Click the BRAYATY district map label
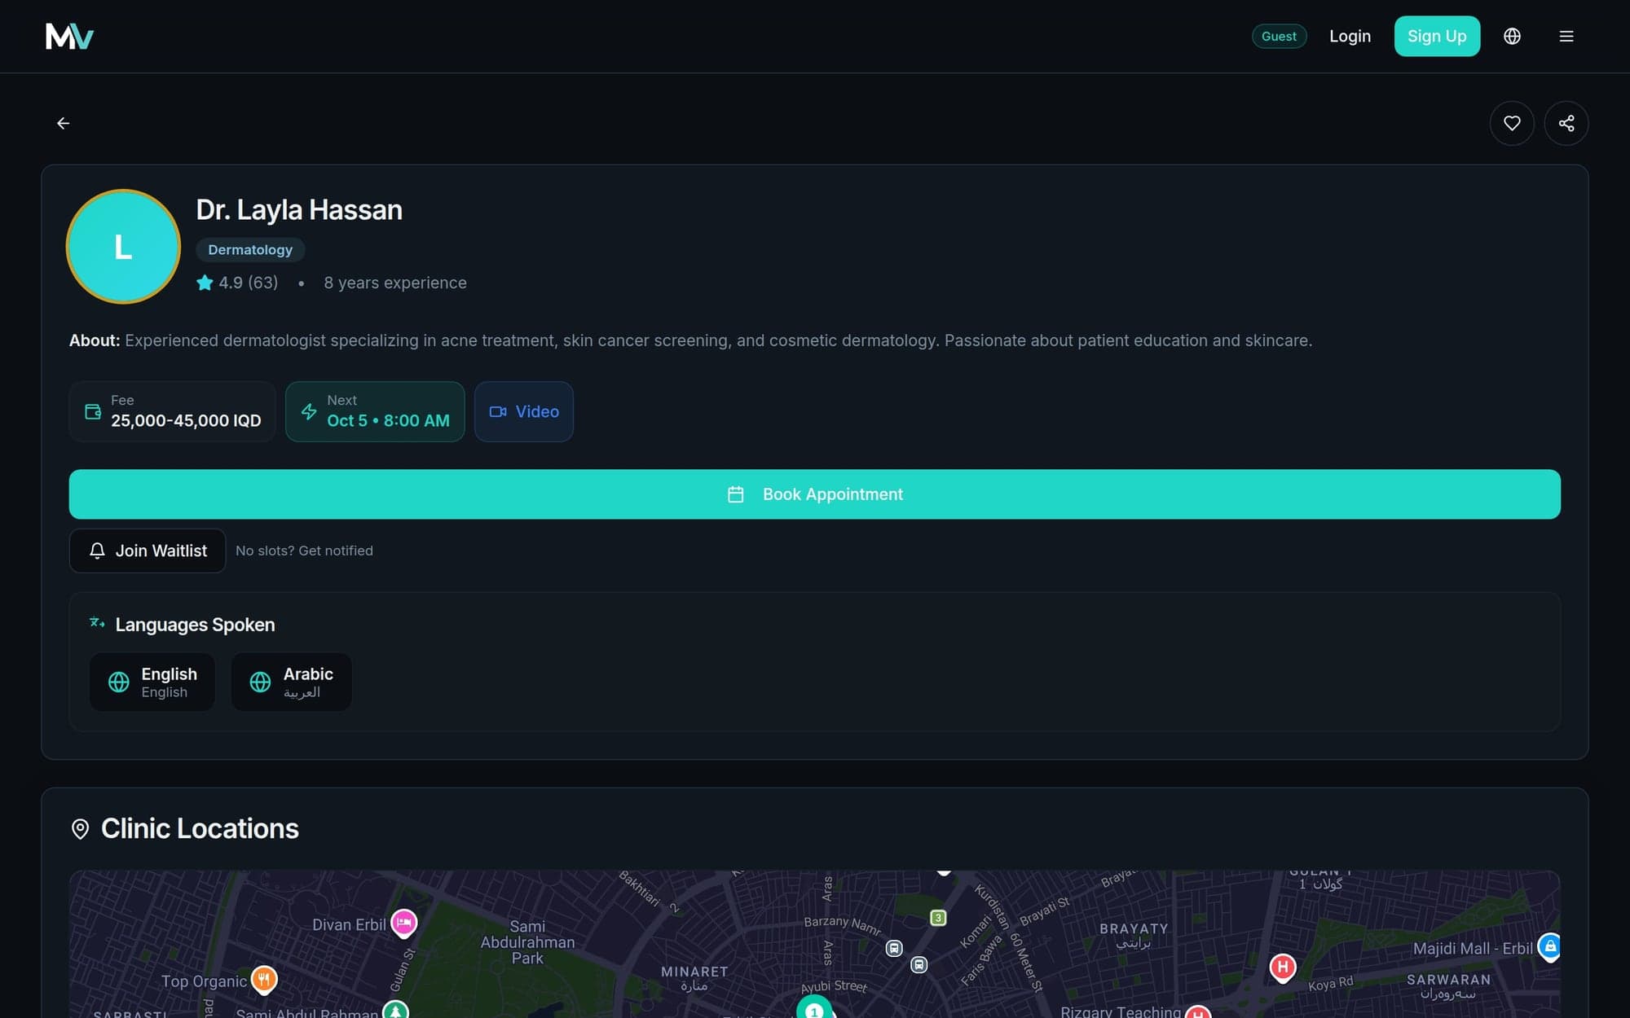 tap(1134, 935)
